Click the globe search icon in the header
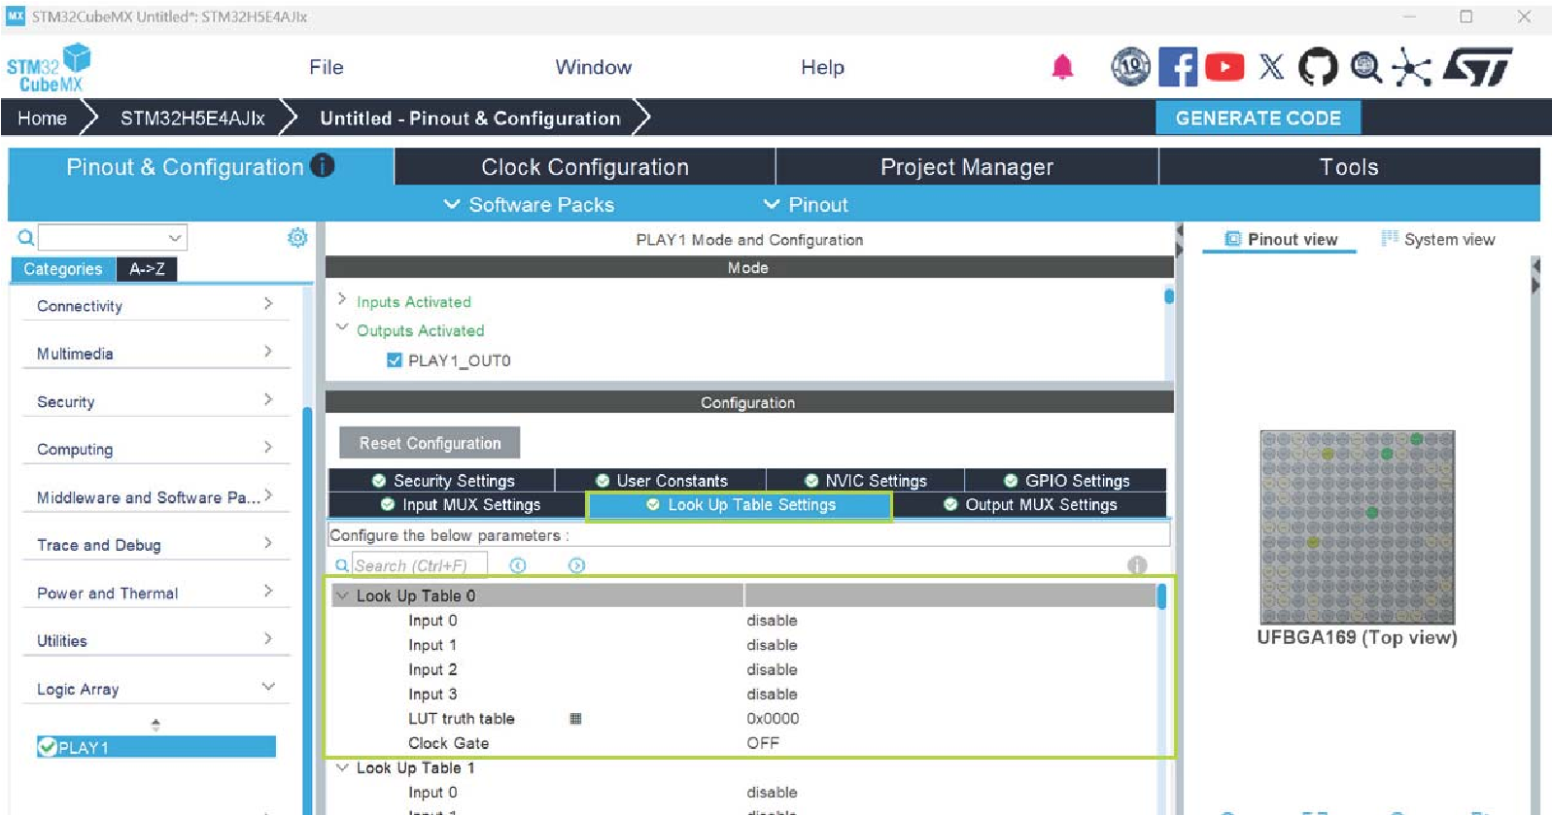The image size is (1552, 815). tap(1365, 67)
